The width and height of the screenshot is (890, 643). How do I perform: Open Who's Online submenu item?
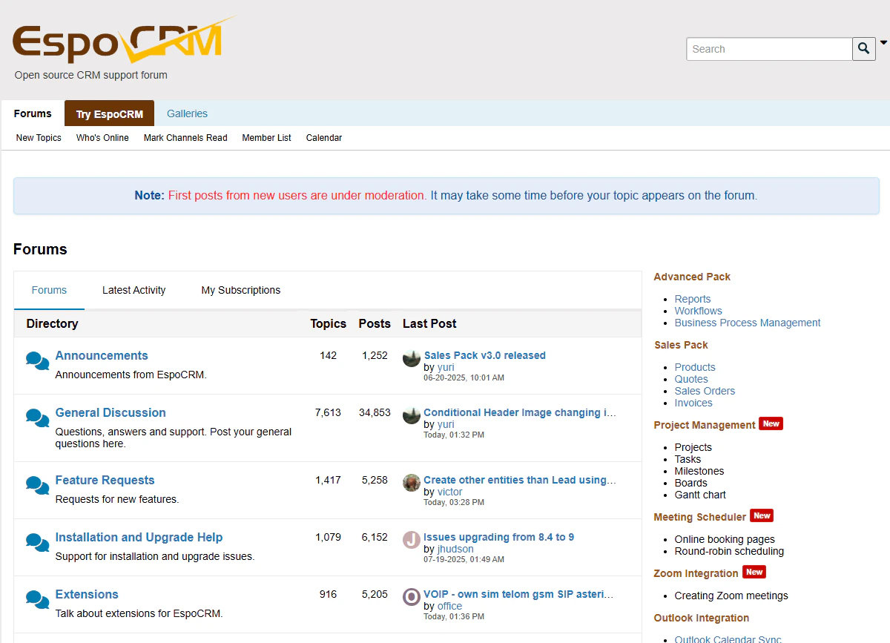coord(102,138)
